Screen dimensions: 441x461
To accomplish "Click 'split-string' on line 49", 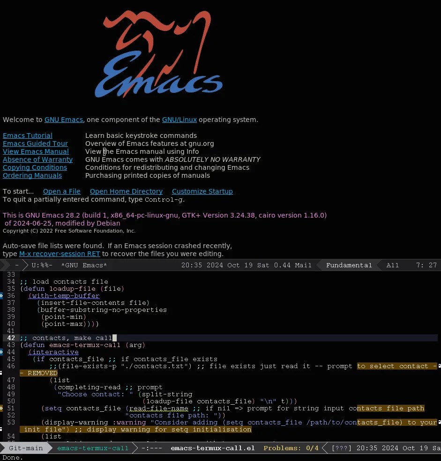I will coord(167,394).
